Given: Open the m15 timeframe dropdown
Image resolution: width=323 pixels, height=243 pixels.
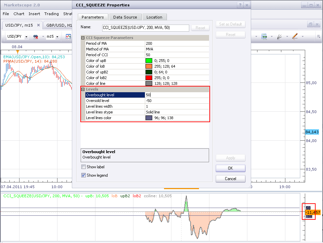Looking at the screenshot, I should [57, 37].
